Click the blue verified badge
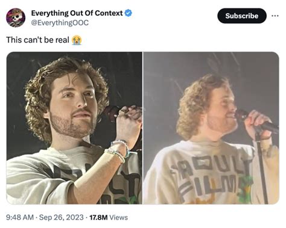Viewport: 286px width, 228px height. coord(129,13)
